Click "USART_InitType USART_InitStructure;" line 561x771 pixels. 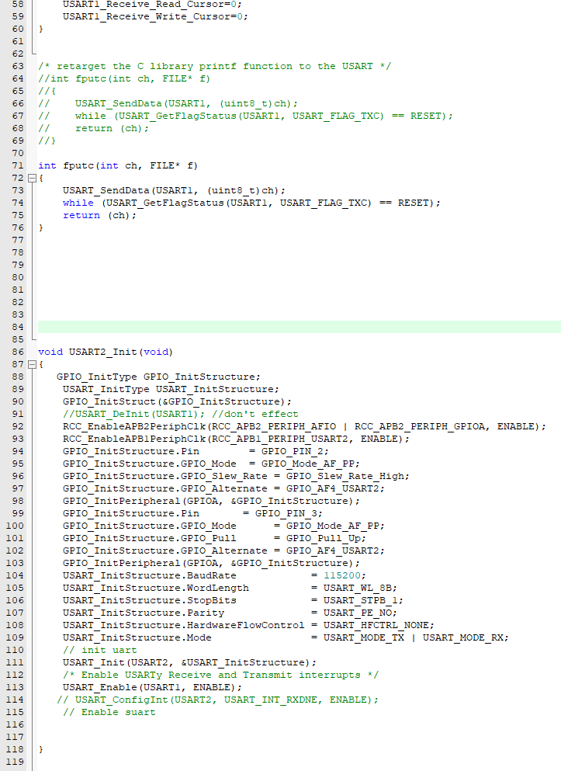point(171,390)
